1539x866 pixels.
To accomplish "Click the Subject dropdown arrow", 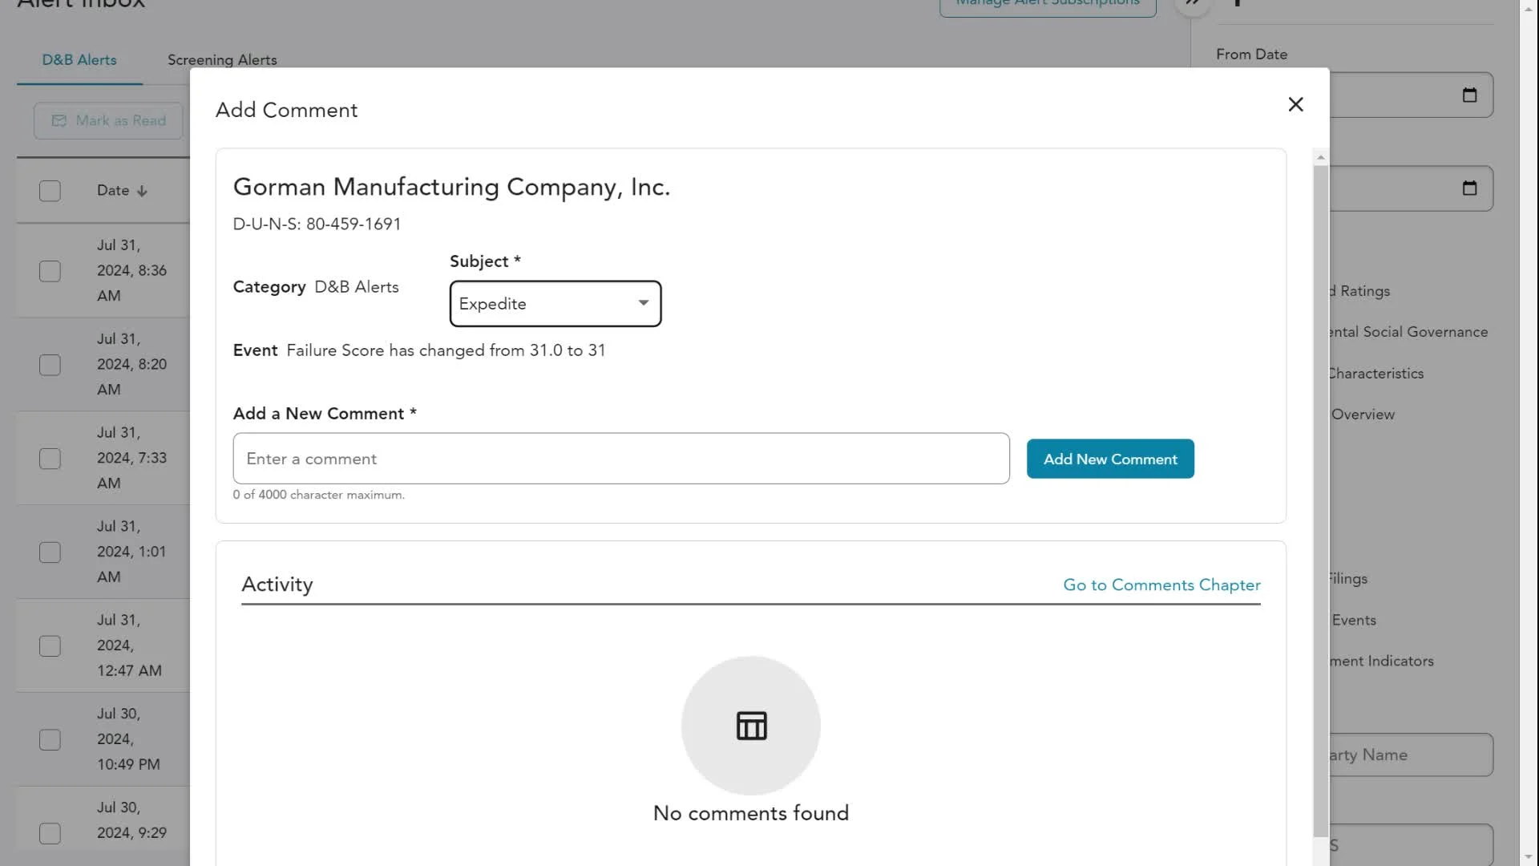I will (643, 303).
